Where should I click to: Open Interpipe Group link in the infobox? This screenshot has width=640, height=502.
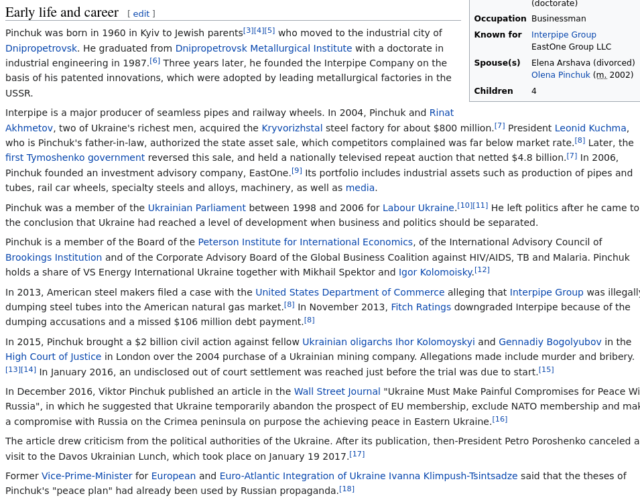[564, 35]
